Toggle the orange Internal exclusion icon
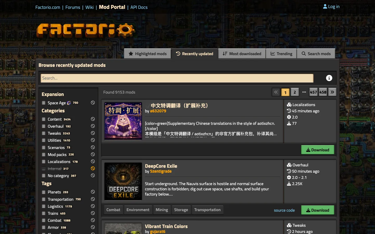 pyautogui.click(x=93, y=168)
